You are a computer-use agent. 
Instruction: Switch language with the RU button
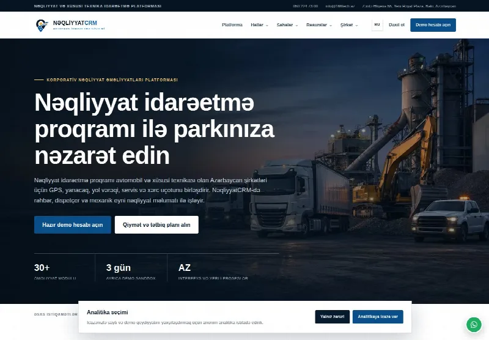[377, 25]
